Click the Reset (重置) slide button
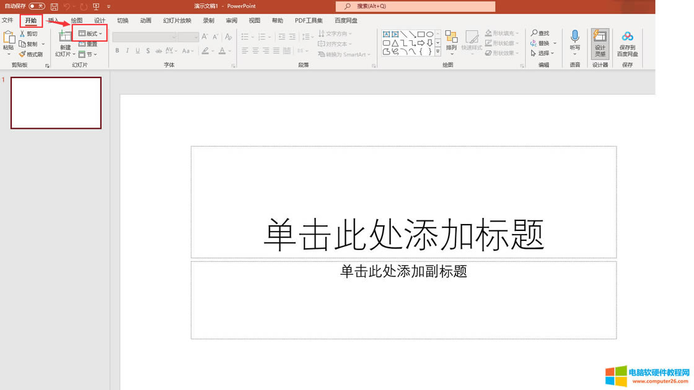 pos(88,44)
